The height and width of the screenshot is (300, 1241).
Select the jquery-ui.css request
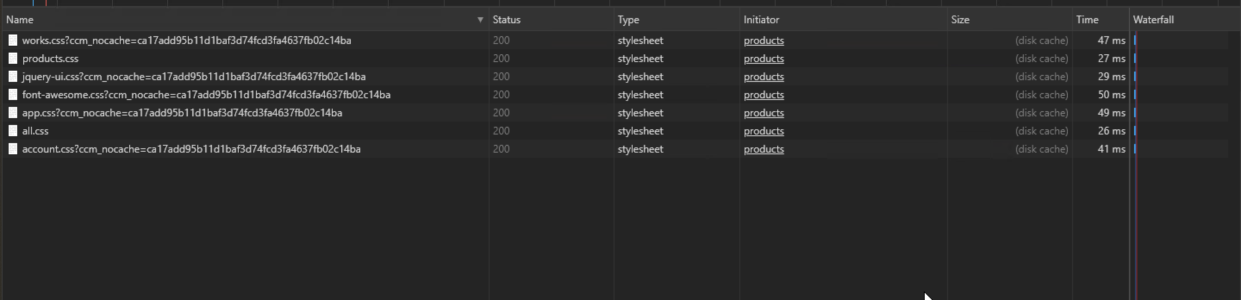(615, 77)
